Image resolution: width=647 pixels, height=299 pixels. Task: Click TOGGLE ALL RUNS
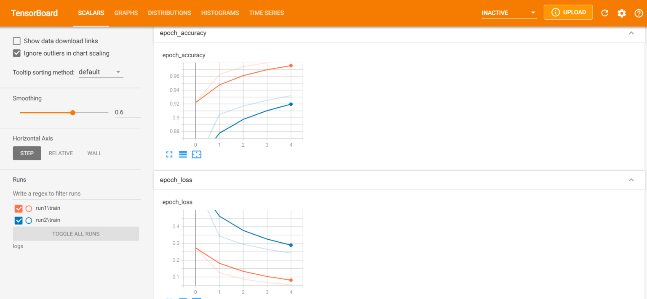point(76,234)
